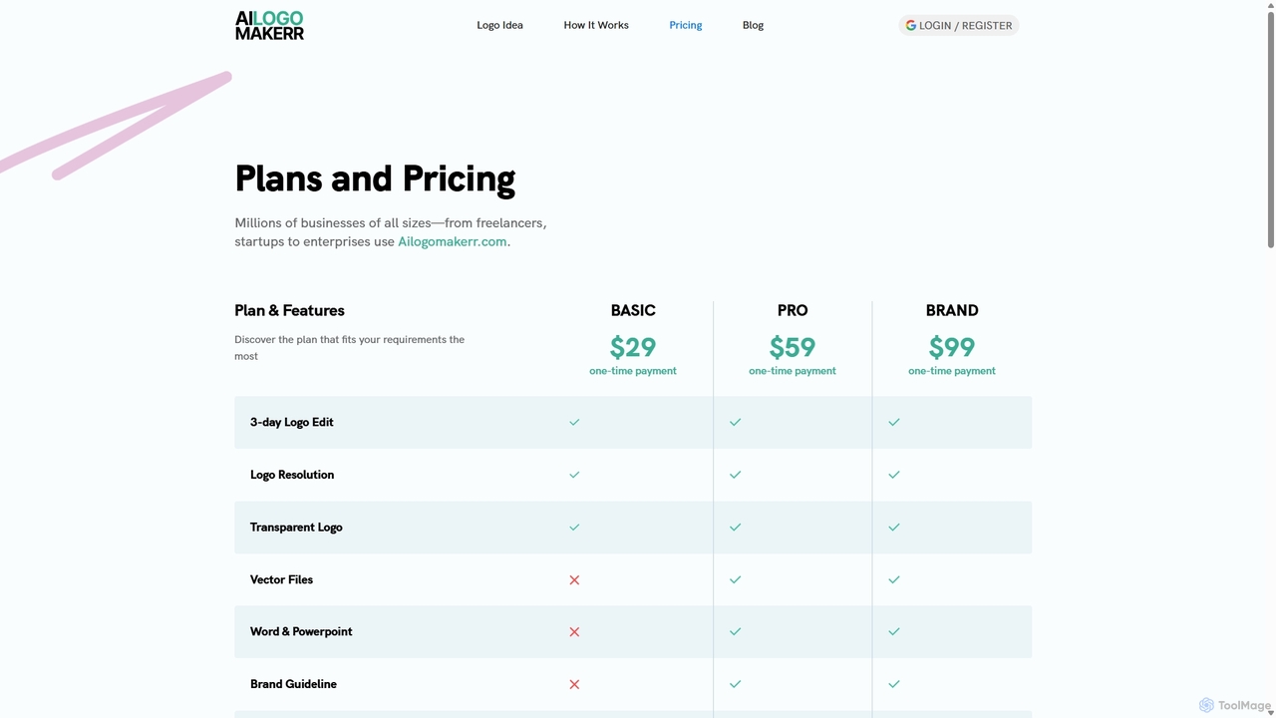
Task: Click BASIC checkmark for Transparent Logo
Action: 574,527
